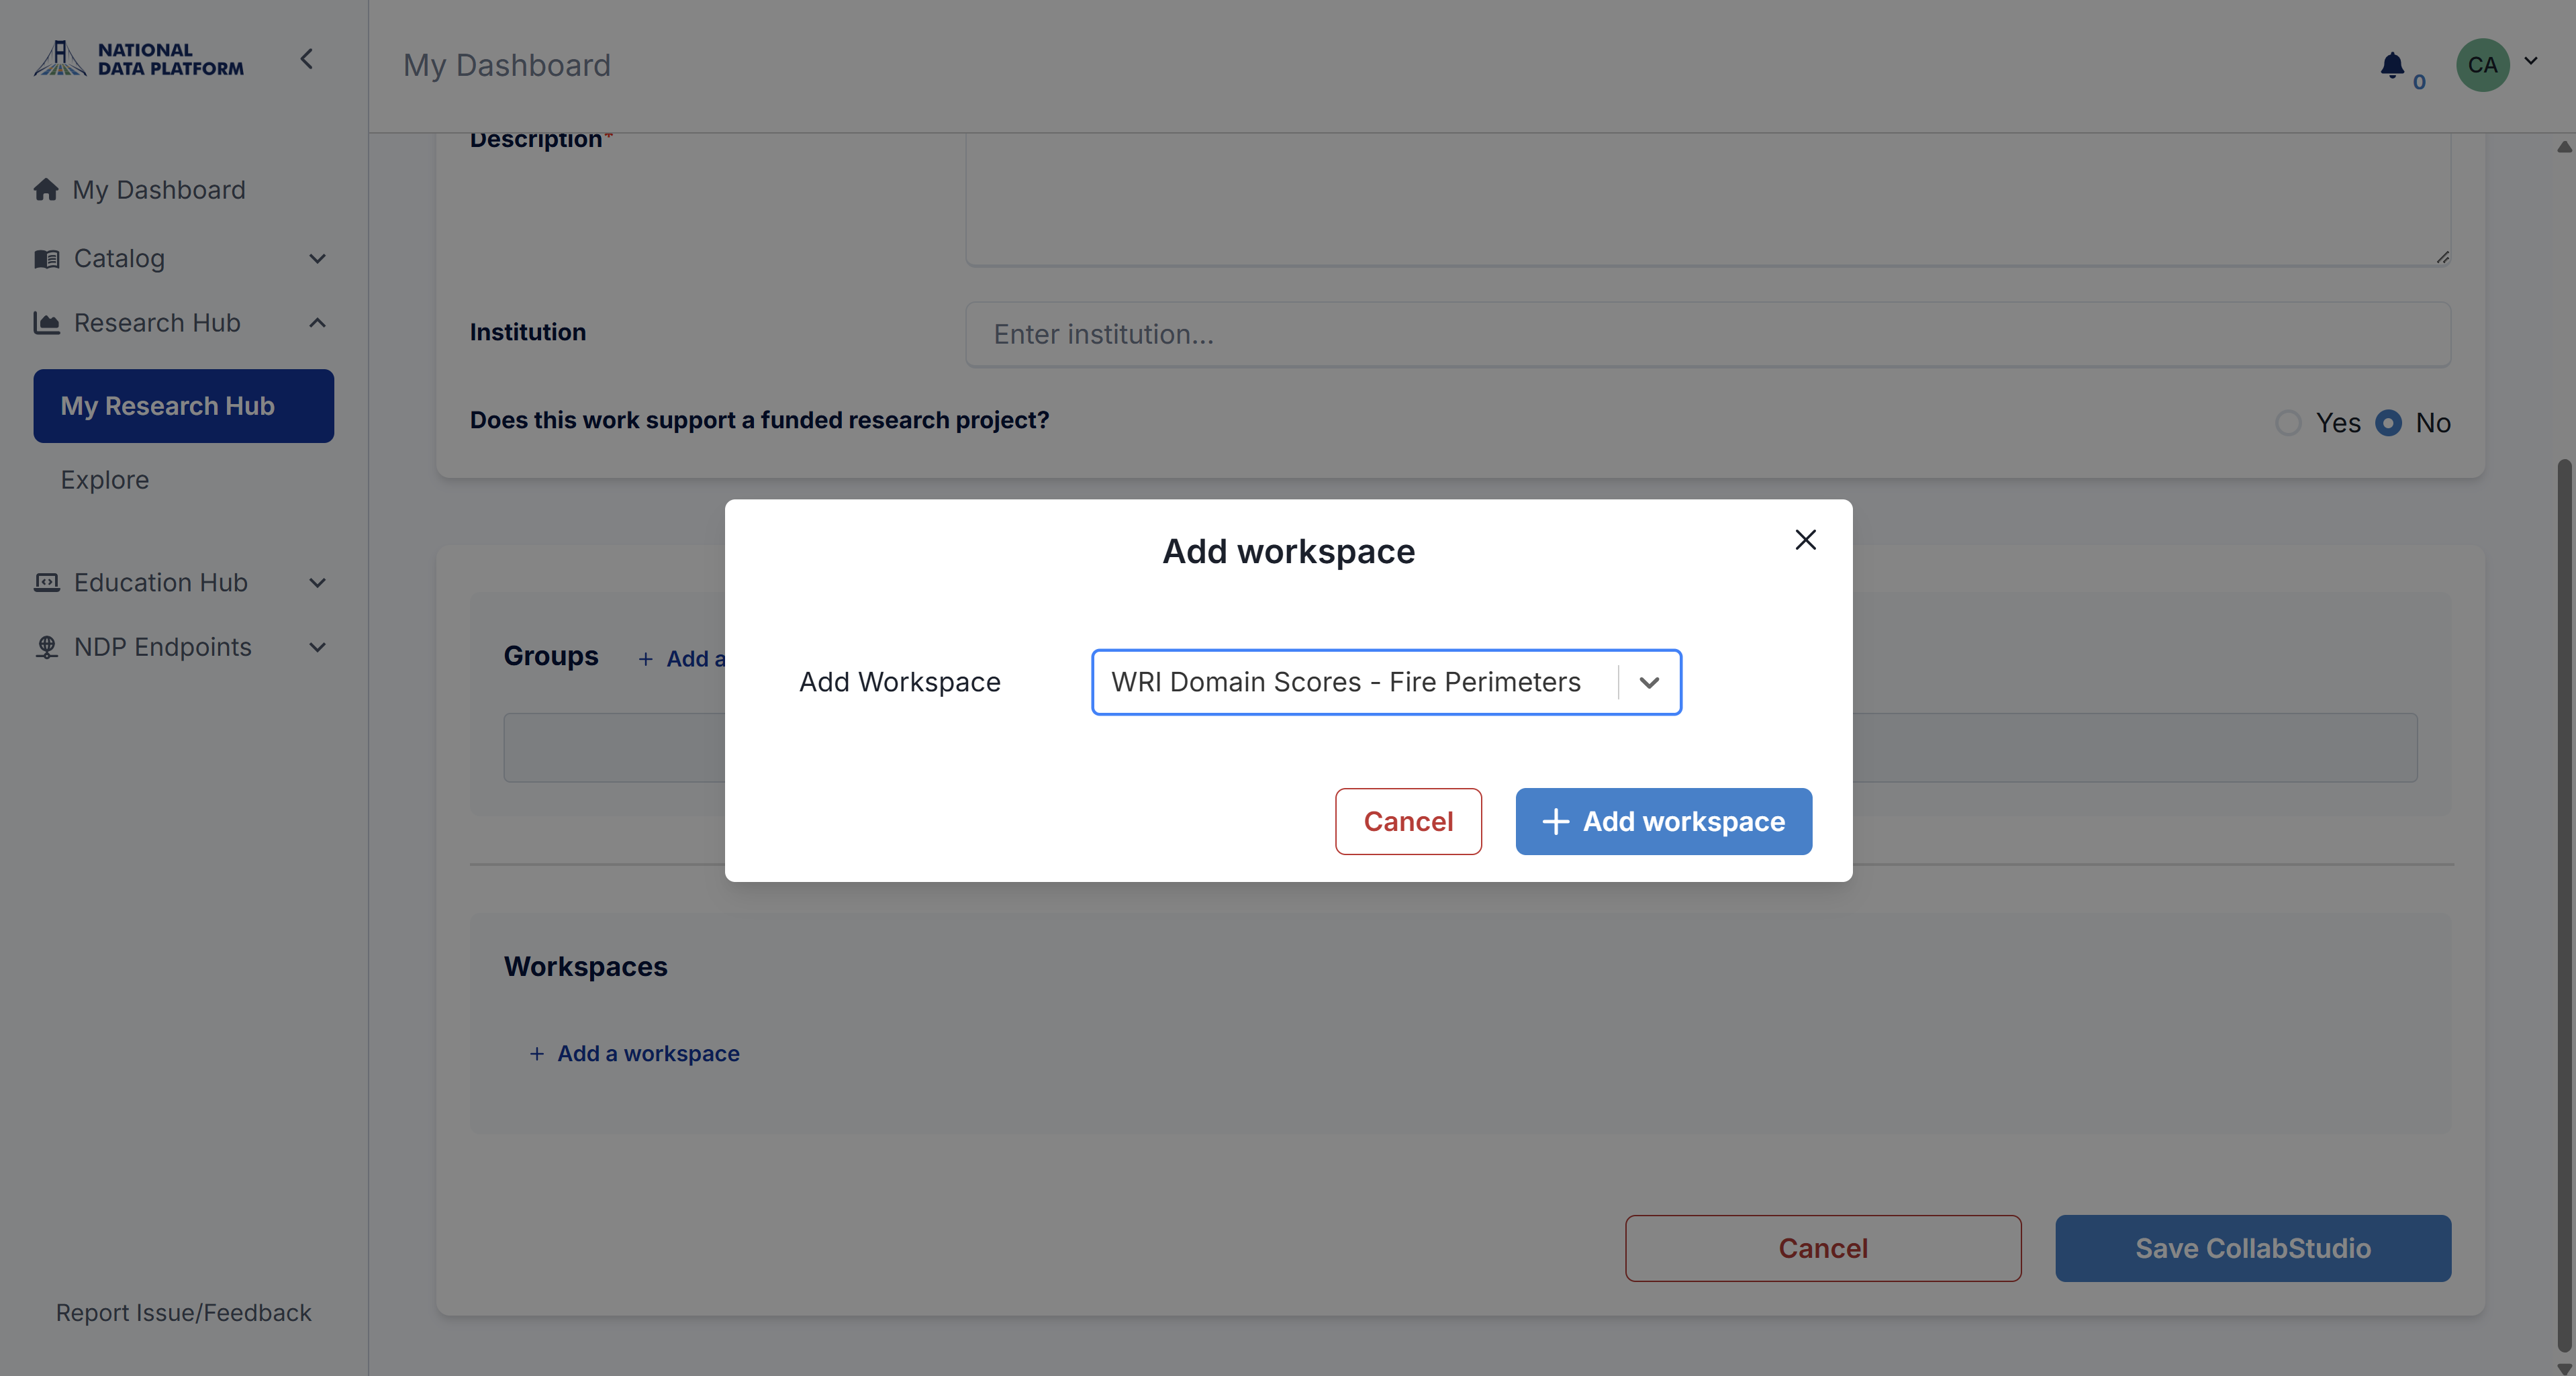Screen dimensions: 2576x1376
Task: Open the Explore menu item
Action: pyautogui.click(x=105, y=480)
